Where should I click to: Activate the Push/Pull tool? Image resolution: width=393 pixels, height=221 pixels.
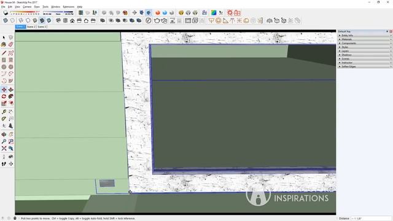pyautogui.click(x=11, y=90)
